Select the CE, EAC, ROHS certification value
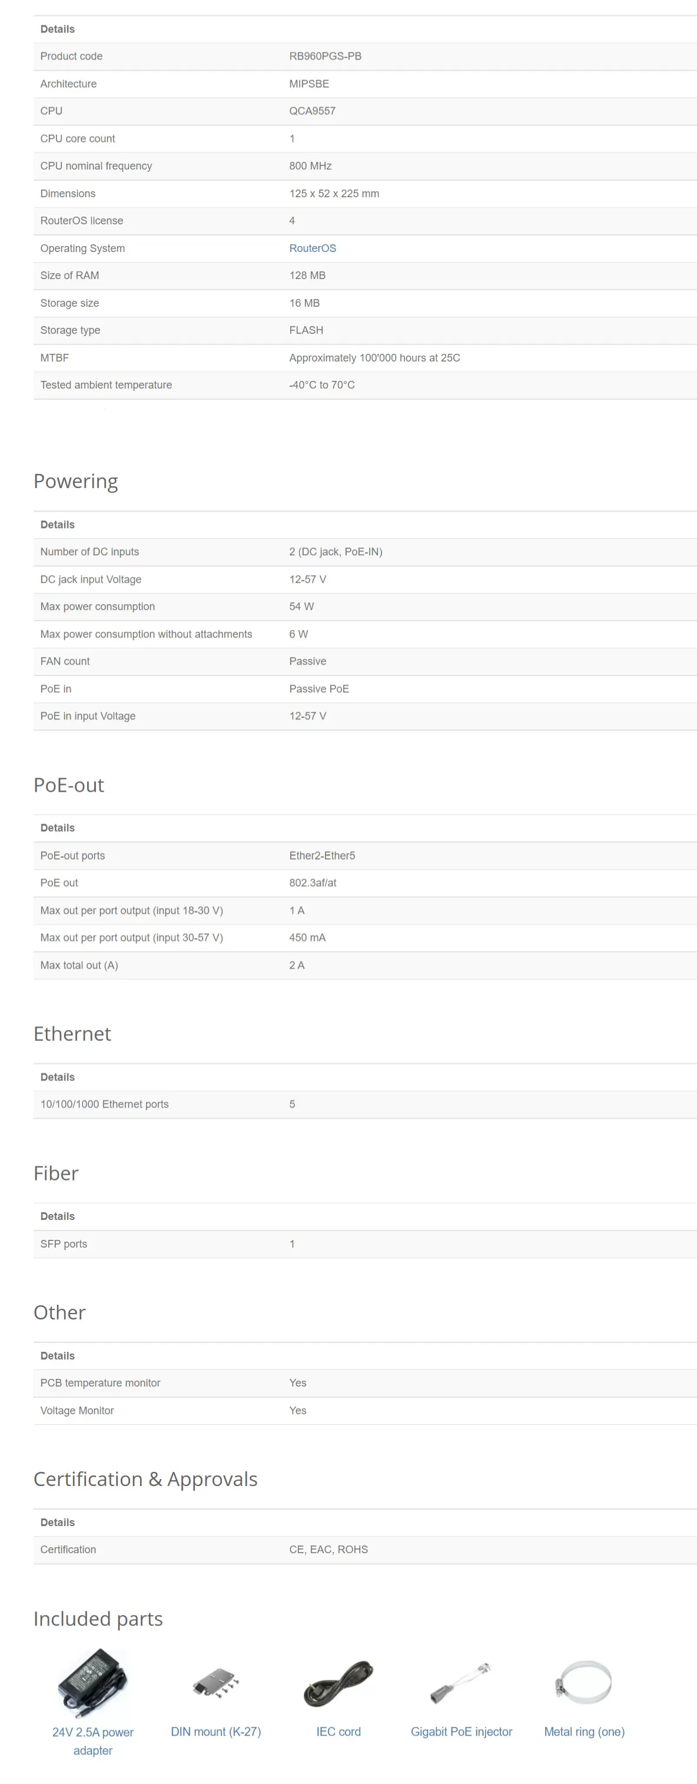697x1784 pixels. click(x=328, y=1549)
